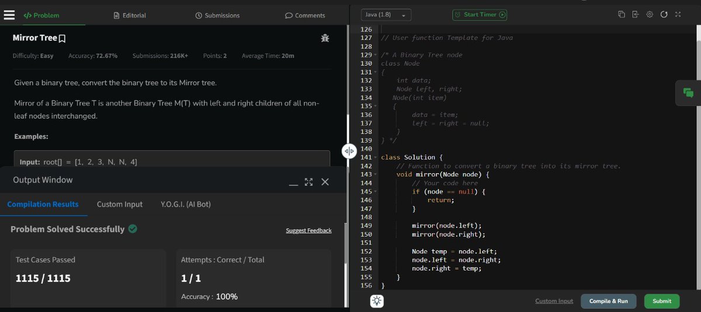Collapse the Solution class fold at line 141
This screenshot has height=312, width=701.
coord(376,157)
